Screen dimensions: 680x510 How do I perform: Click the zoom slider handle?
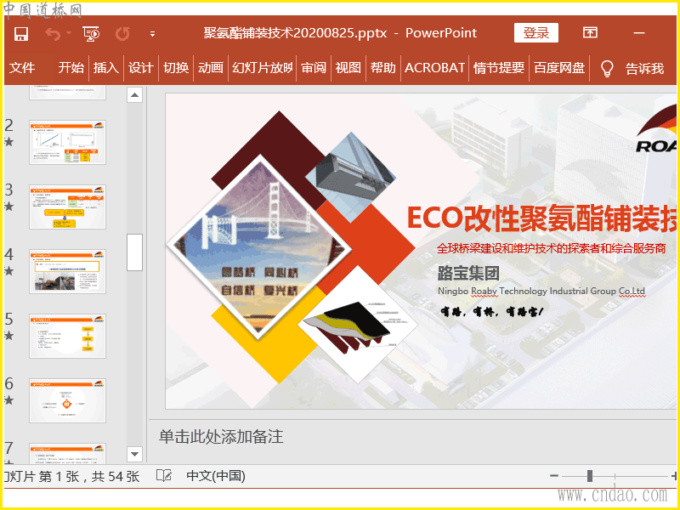tap(590, 476)
